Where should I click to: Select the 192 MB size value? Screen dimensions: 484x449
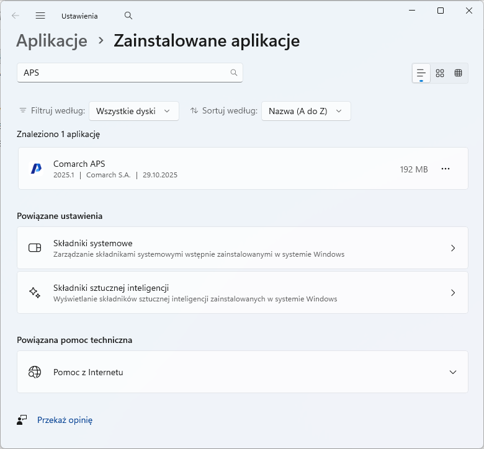click(x=414, y=169)
